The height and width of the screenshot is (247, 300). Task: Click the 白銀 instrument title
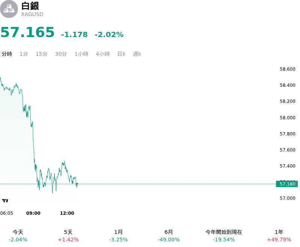tap(30, 6)
